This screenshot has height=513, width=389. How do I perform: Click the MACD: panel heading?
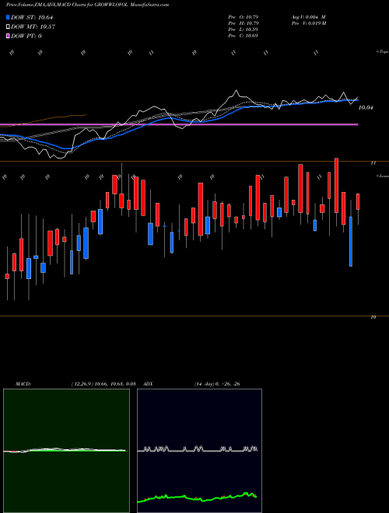(x=23, y=384)
